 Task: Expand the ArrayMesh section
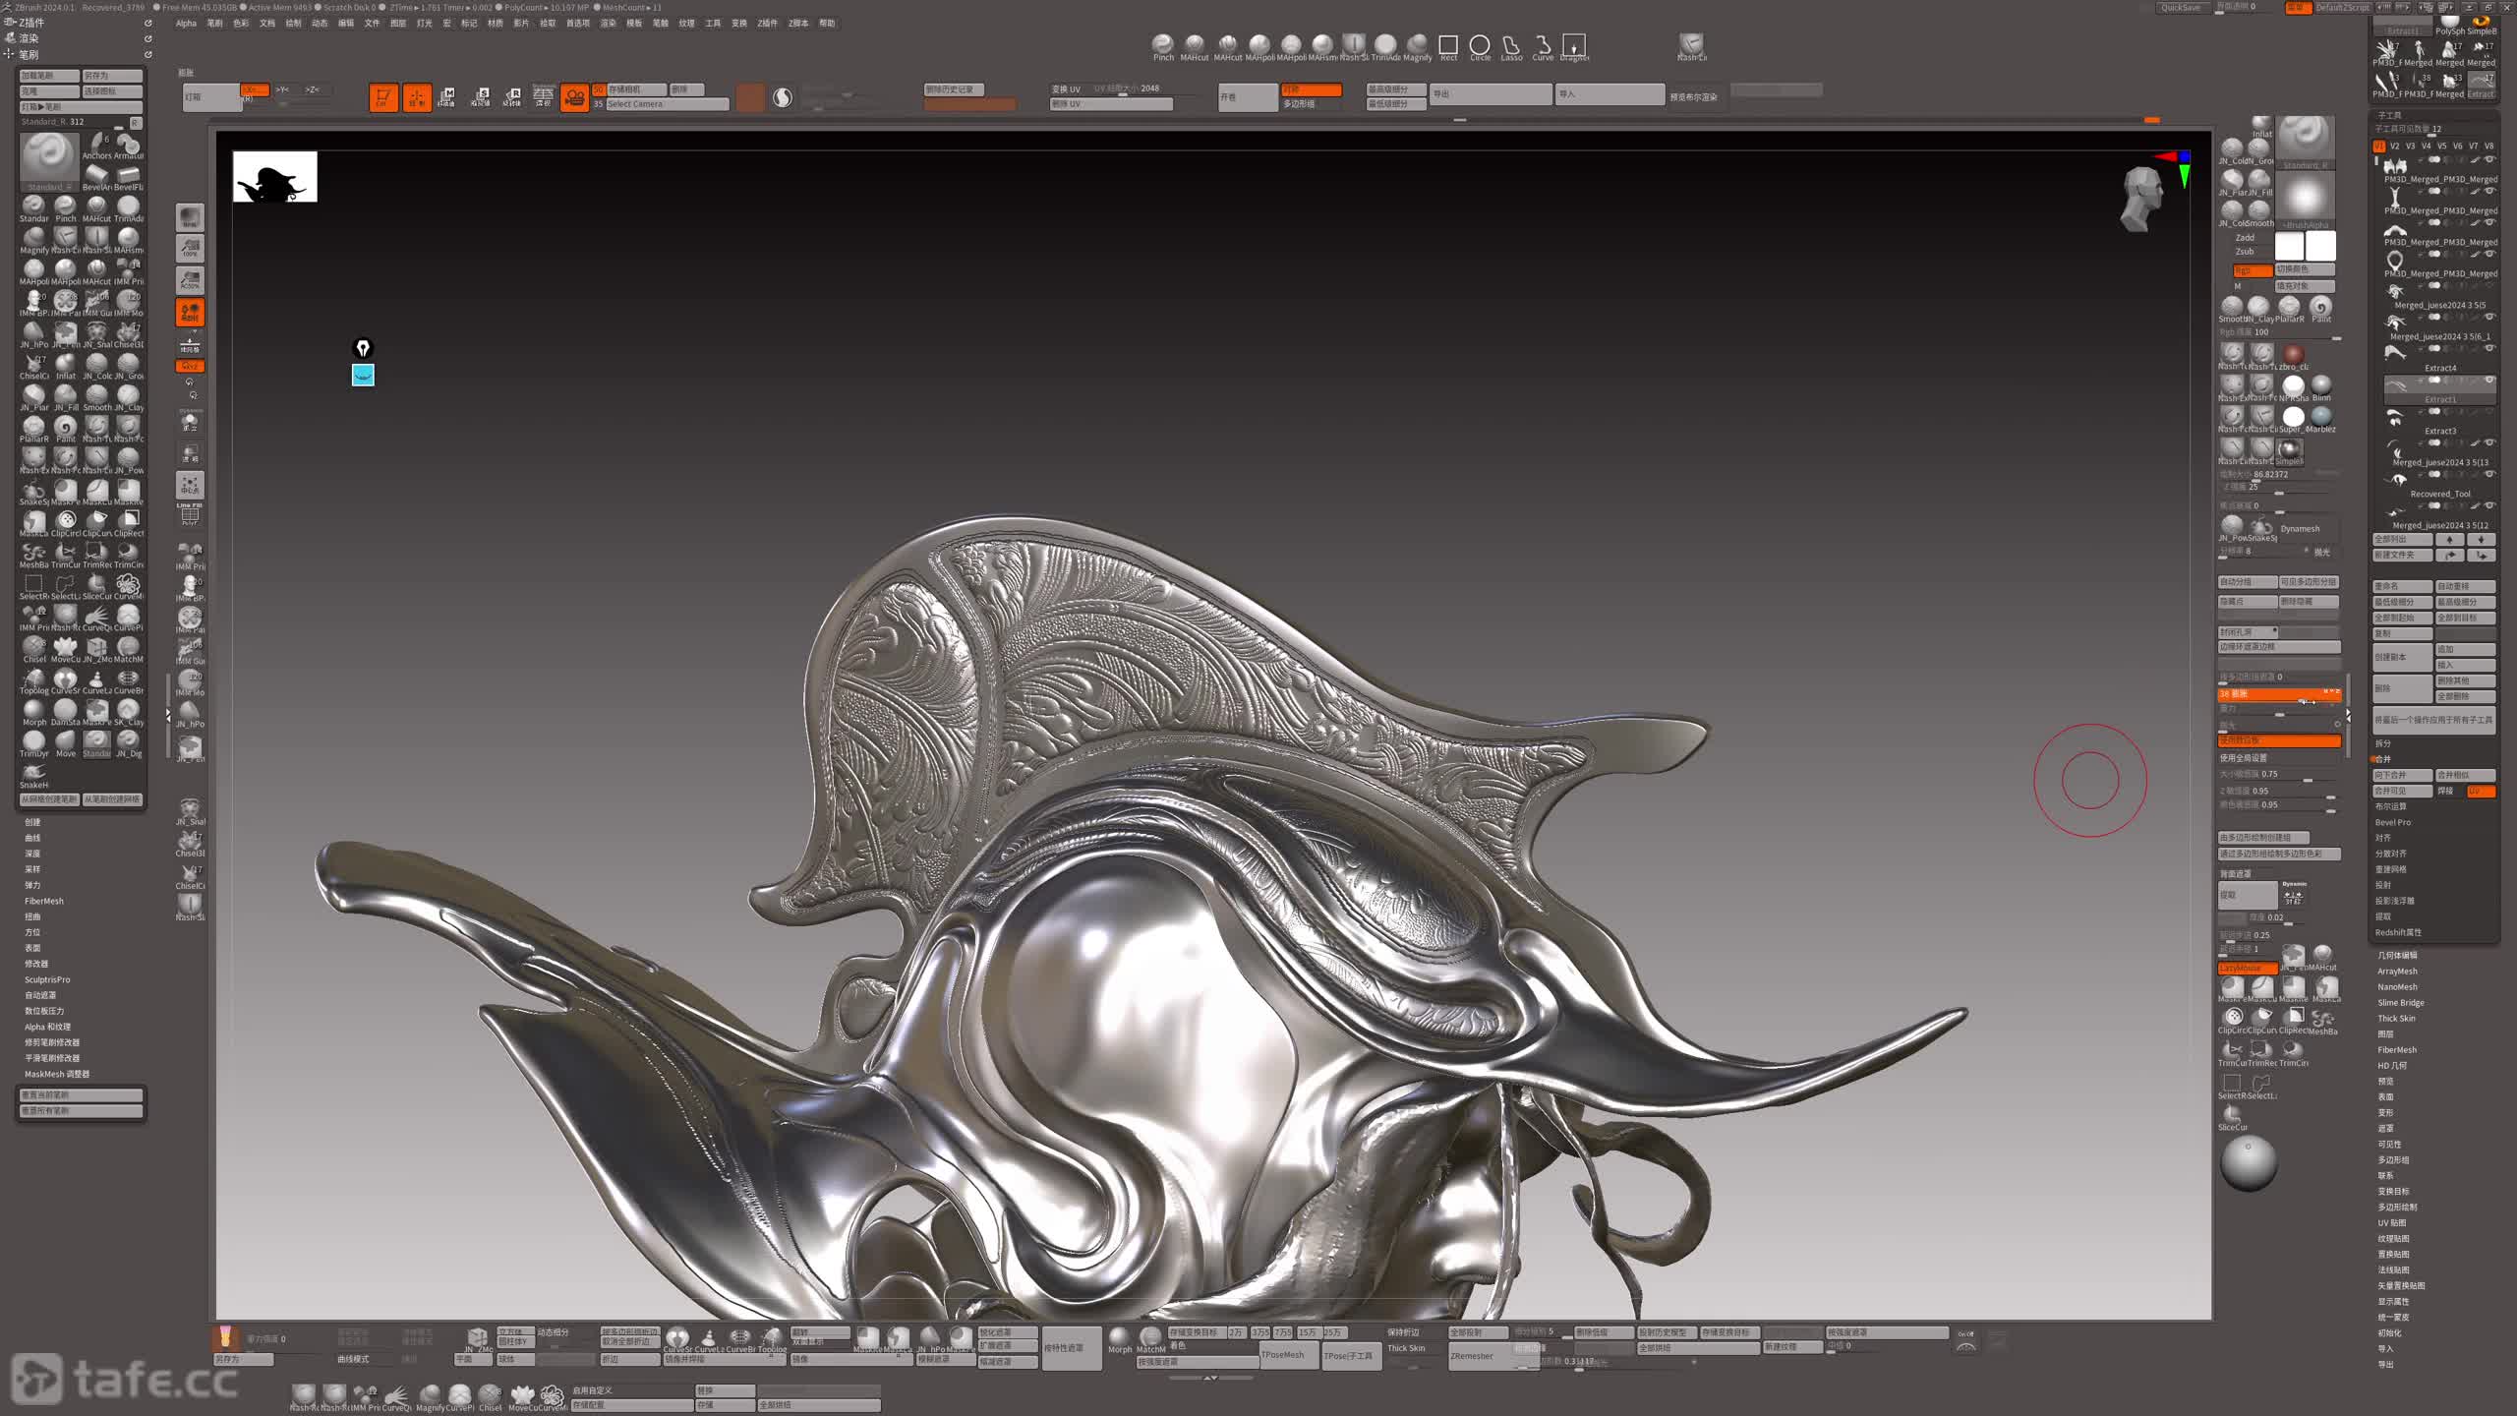click(2397, 972)
